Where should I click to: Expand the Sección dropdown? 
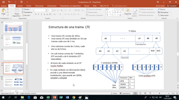[x=26, y=15]
